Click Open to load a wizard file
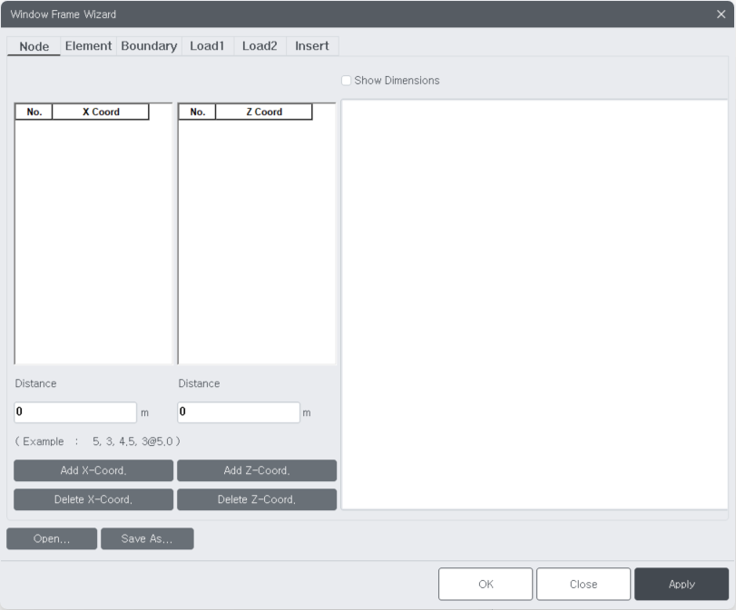Image resolution: width=736 pixels, height=610 pixels. [x=52, y=538]
